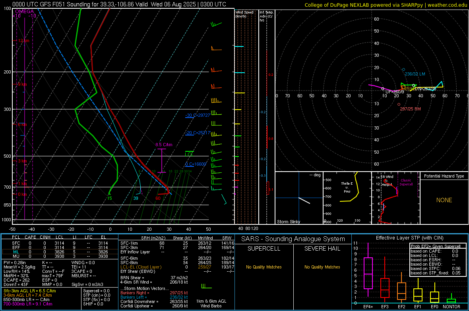
Task: Click the green wind barb icon above '1km & 6km AGL'
Action: [x=206, y=286]
